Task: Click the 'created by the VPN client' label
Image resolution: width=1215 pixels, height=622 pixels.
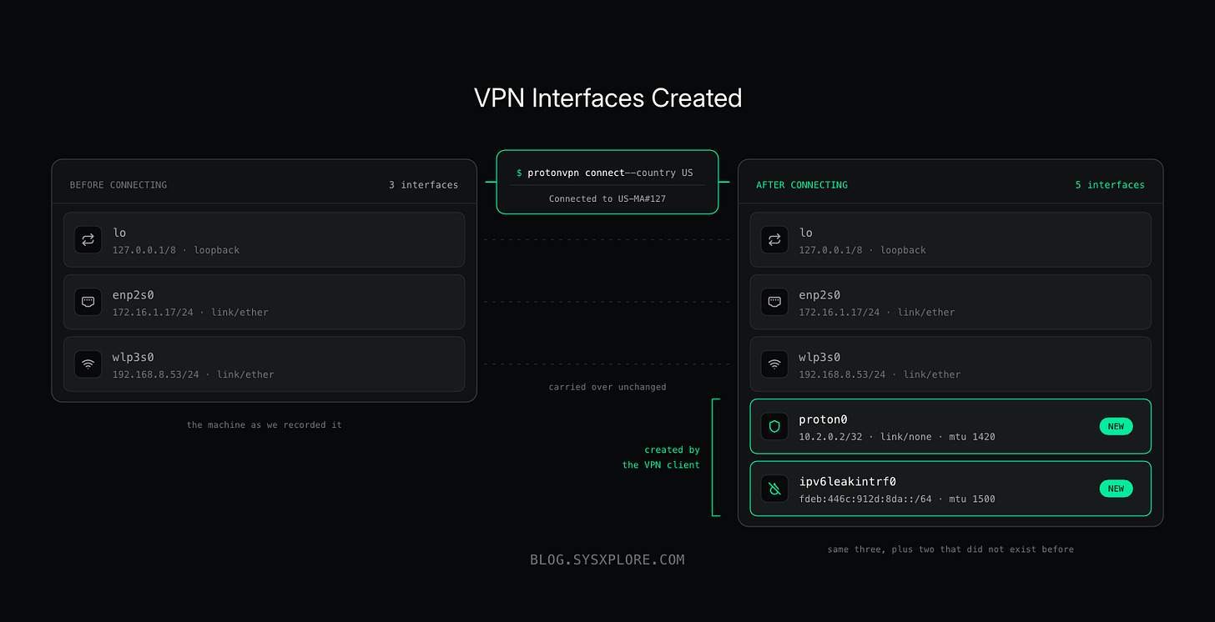Action: (x=661, y=457)
